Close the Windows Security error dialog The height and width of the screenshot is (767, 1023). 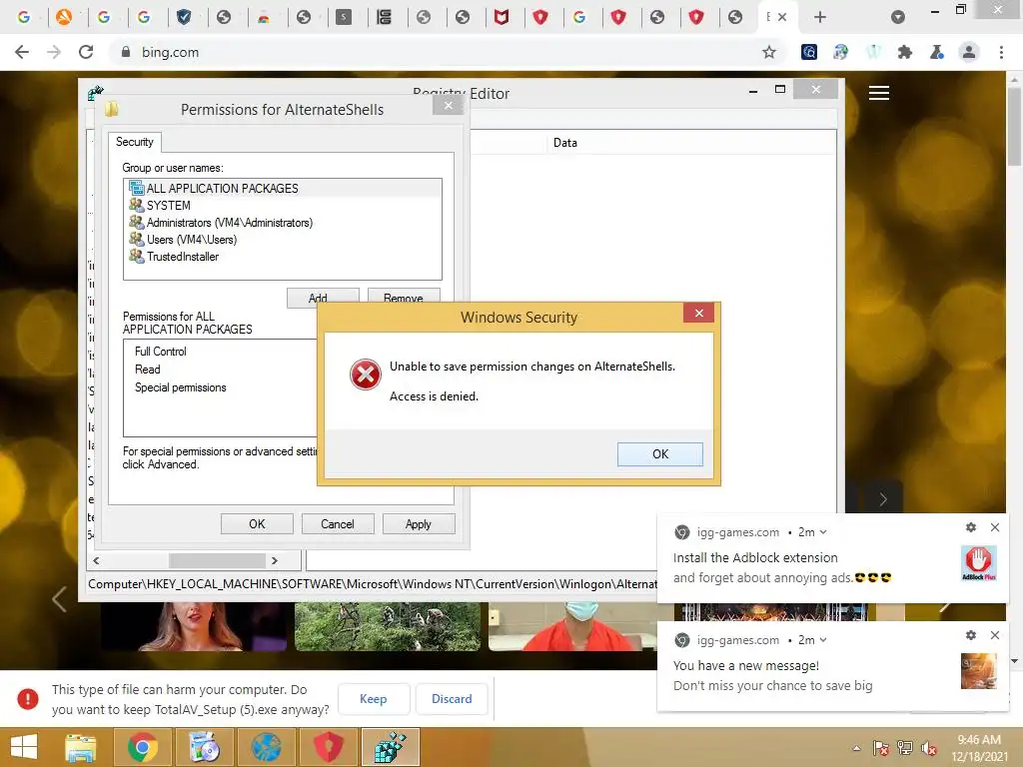tap(698, 313)
